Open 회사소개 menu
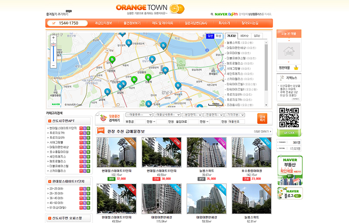Image resolution: width=349 pixels, height=223 pixels. click(x=224, y=23)
